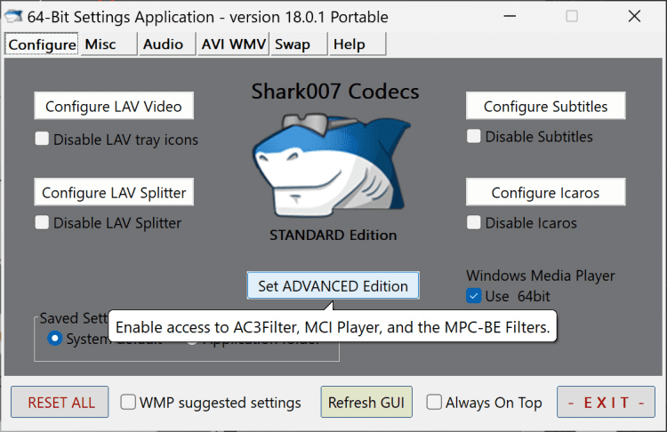Open the Swap tab

[293, 44]
